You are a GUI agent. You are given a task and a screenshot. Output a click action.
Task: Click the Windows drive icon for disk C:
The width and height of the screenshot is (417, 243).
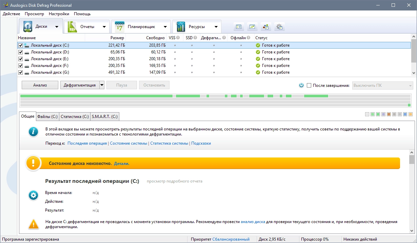(x=27, y=45)
